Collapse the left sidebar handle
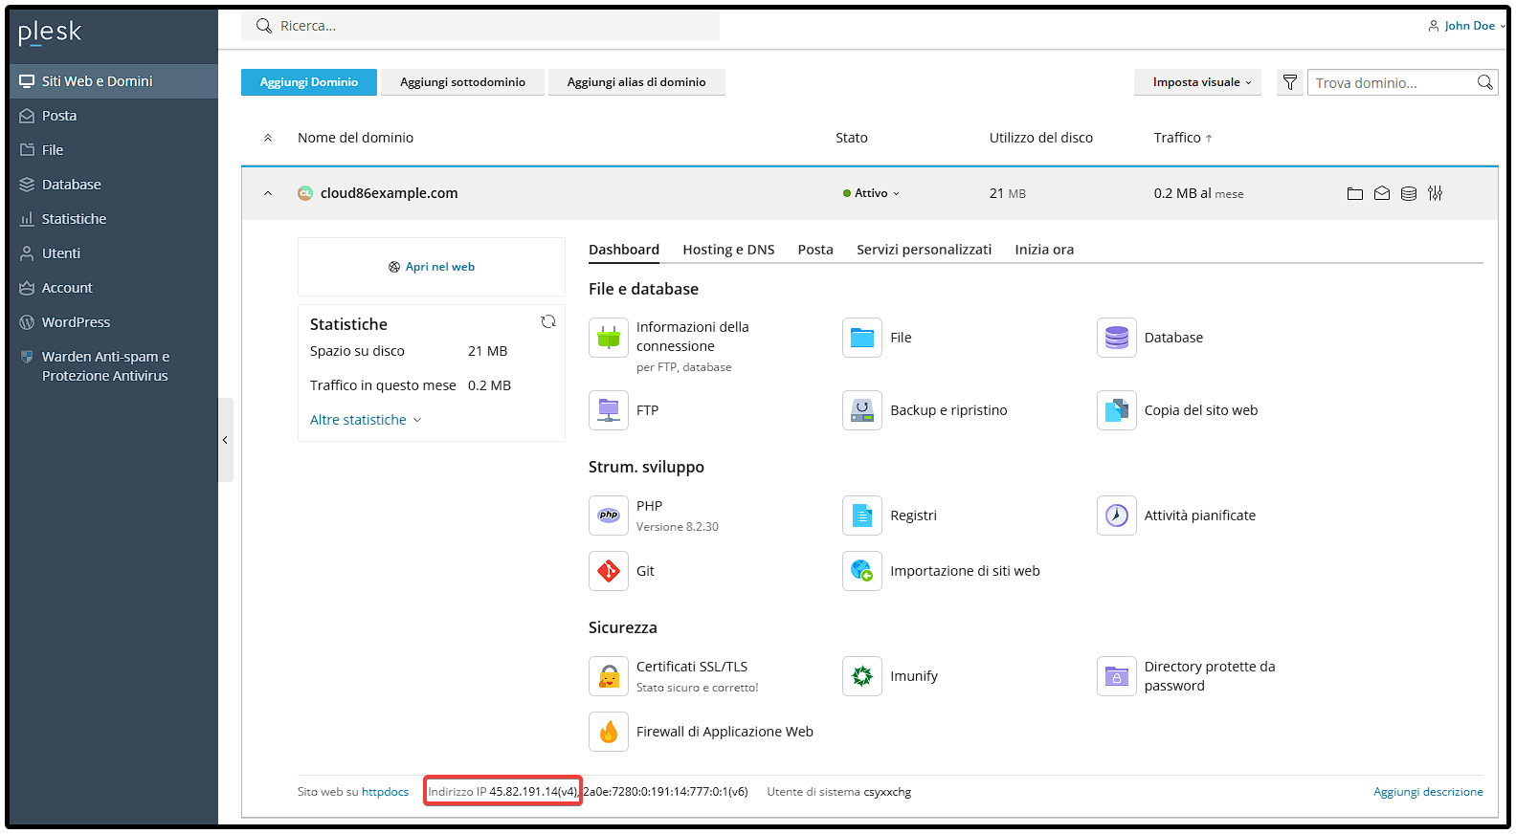Image resolution: width=1516 pixels, height=834 pixels. point(225,440)
